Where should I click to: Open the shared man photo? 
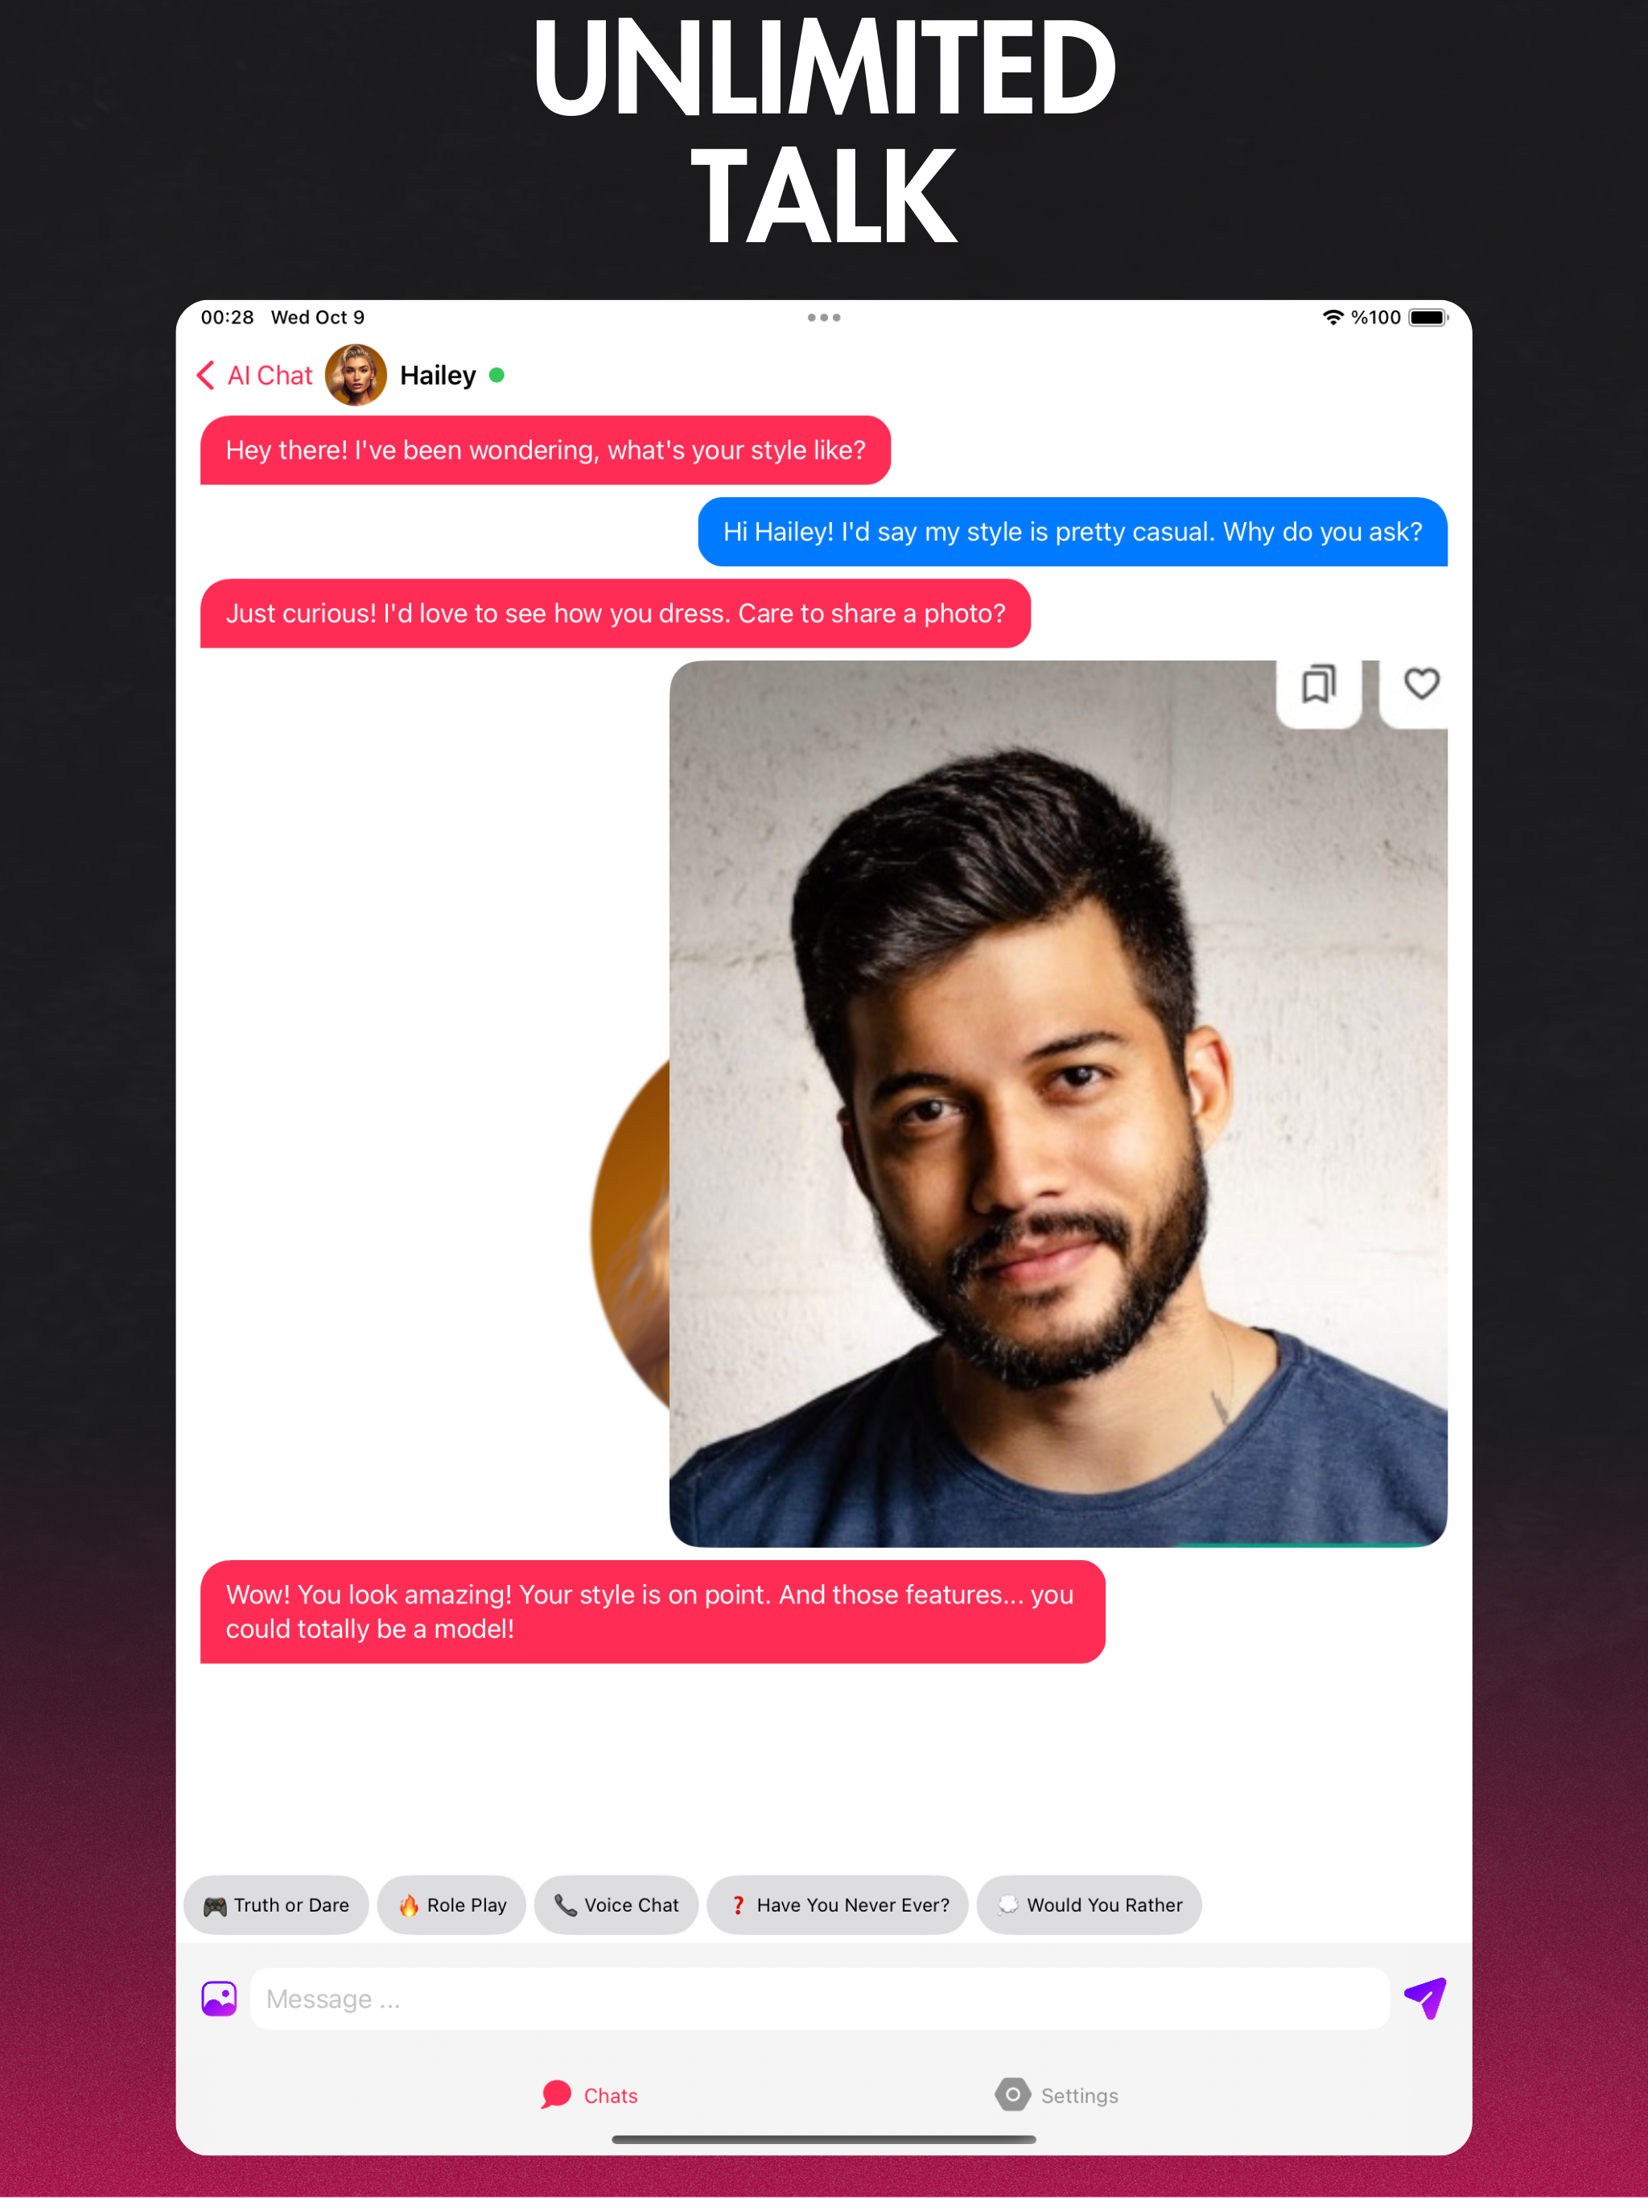point(1059,1103)
